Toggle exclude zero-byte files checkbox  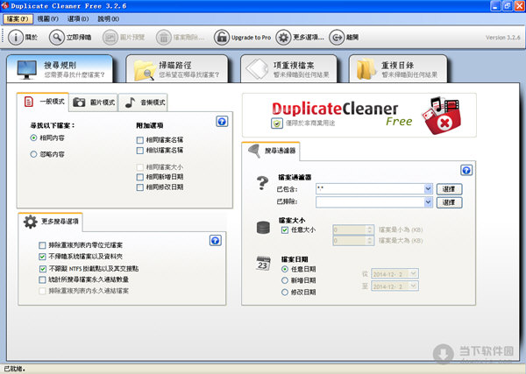coord(42,245)
